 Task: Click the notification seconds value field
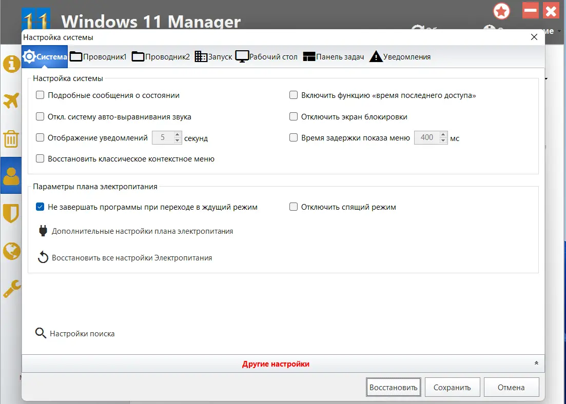pyautogui.click(x=163, y=137)
